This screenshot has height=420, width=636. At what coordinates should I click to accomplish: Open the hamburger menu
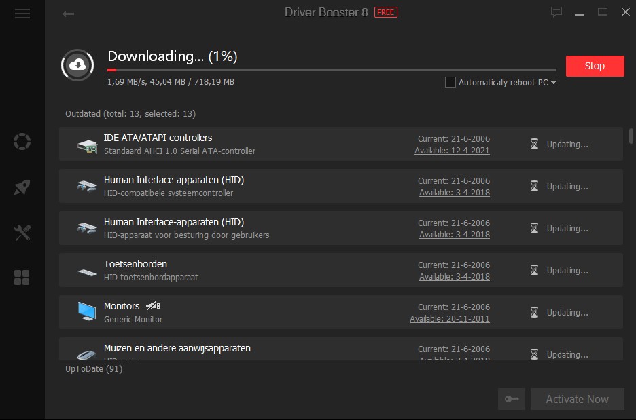coord(22,14)
